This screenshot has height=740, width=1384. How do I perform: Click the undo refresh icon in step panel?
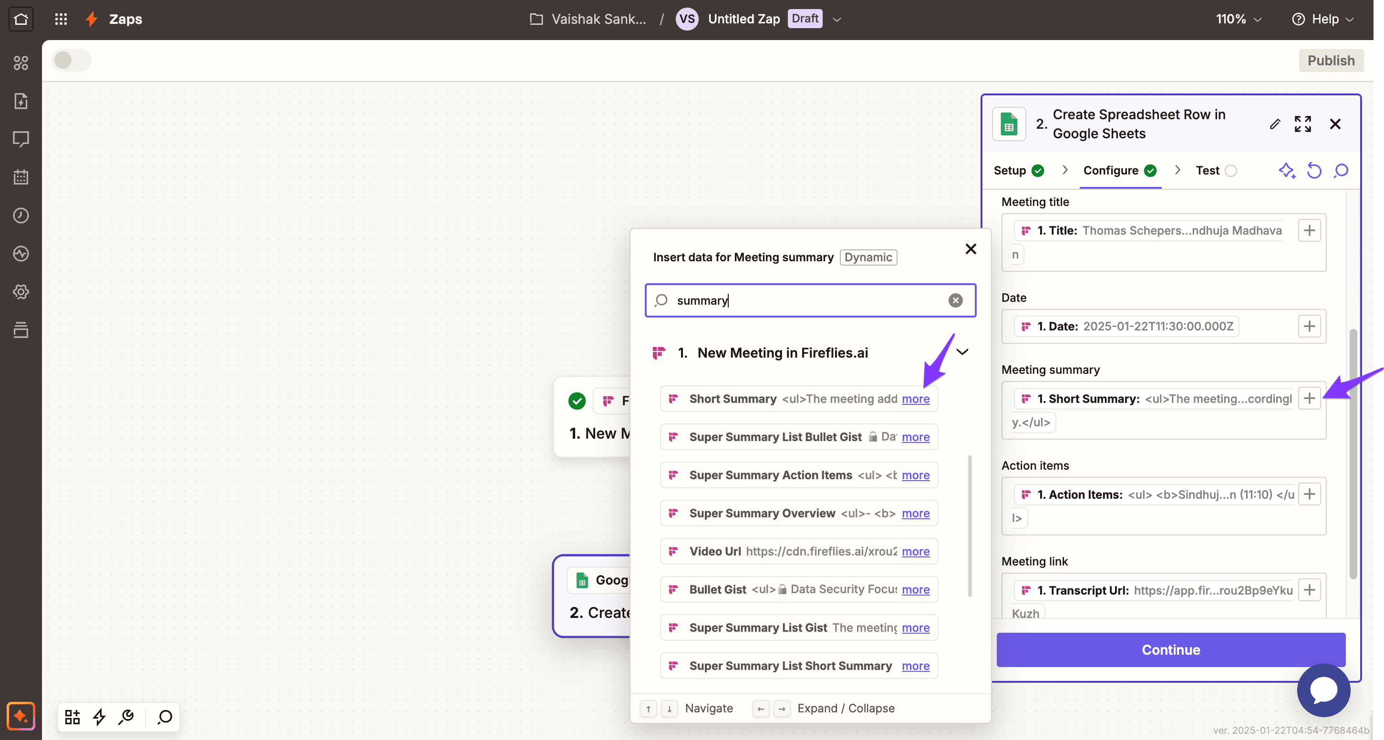[x=1313, y=171]
